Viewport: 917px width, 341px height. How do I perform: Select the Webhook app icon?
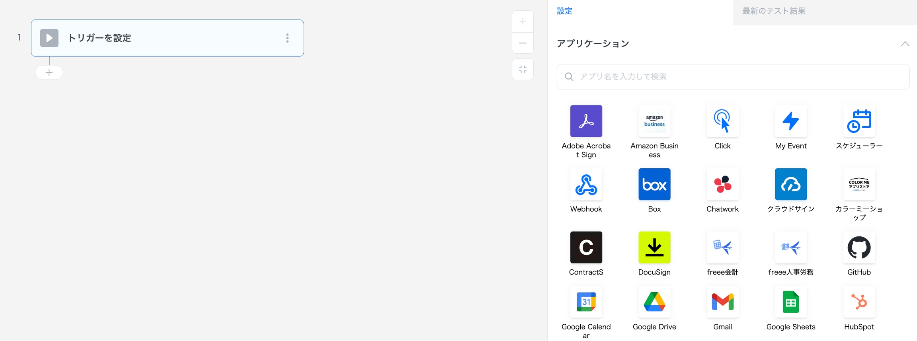point(586,185)
